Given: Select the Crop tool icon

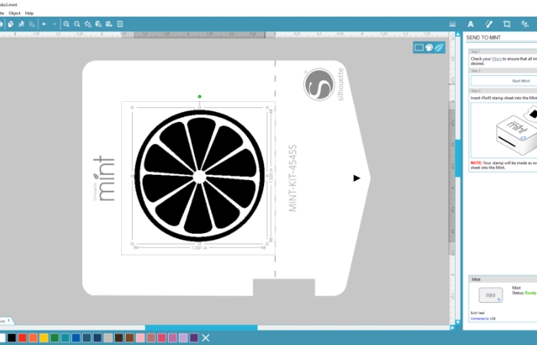Looking at the screenshot, I should click(x=506, y=24).
